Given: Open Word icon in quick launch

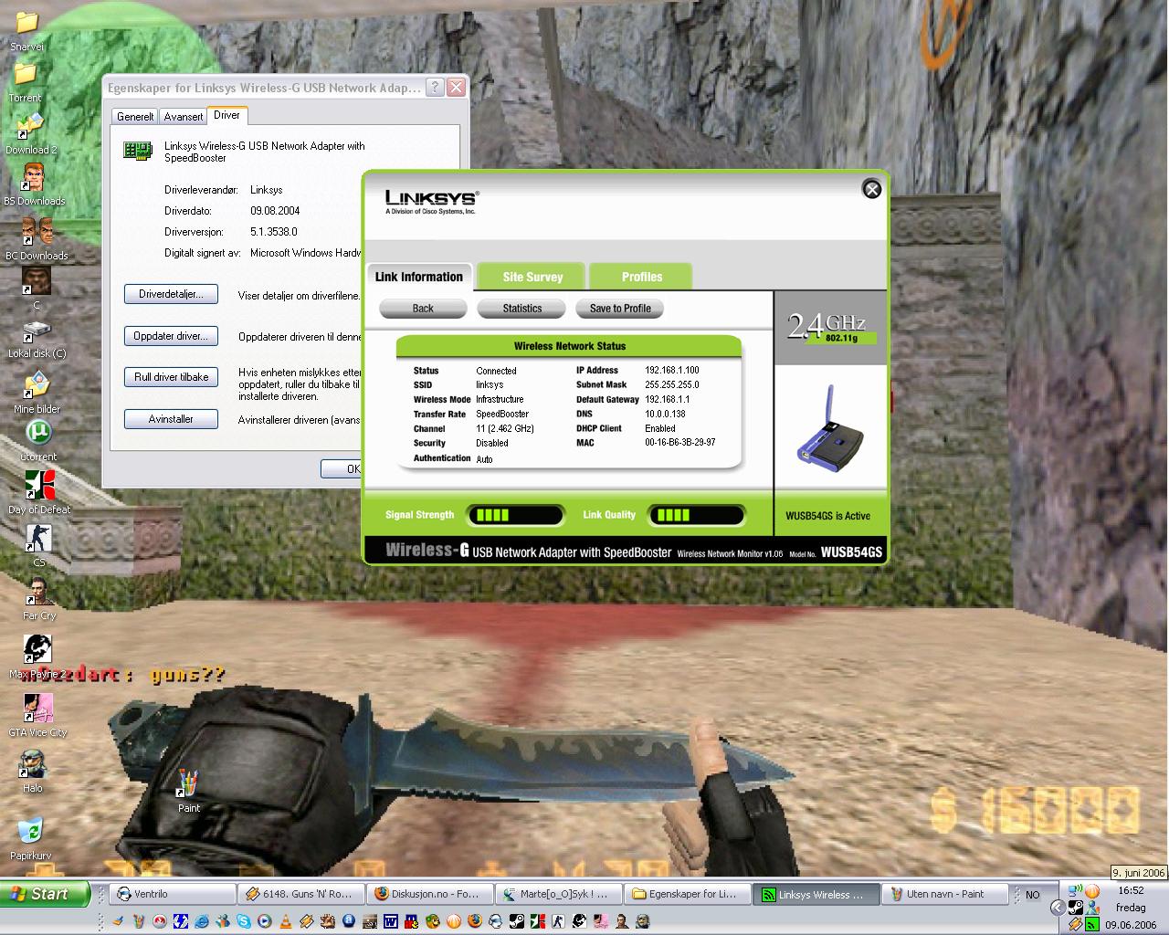Looking at the screenshot, I should point(390,922).
